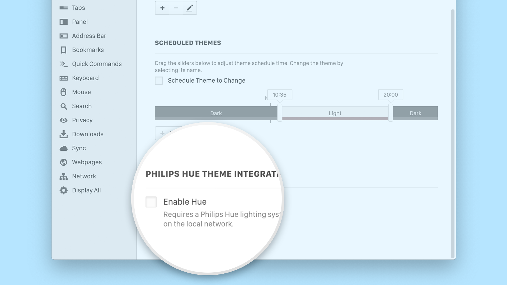
Task: Select the Keyboard icon
Action: [x=63, y=78]
